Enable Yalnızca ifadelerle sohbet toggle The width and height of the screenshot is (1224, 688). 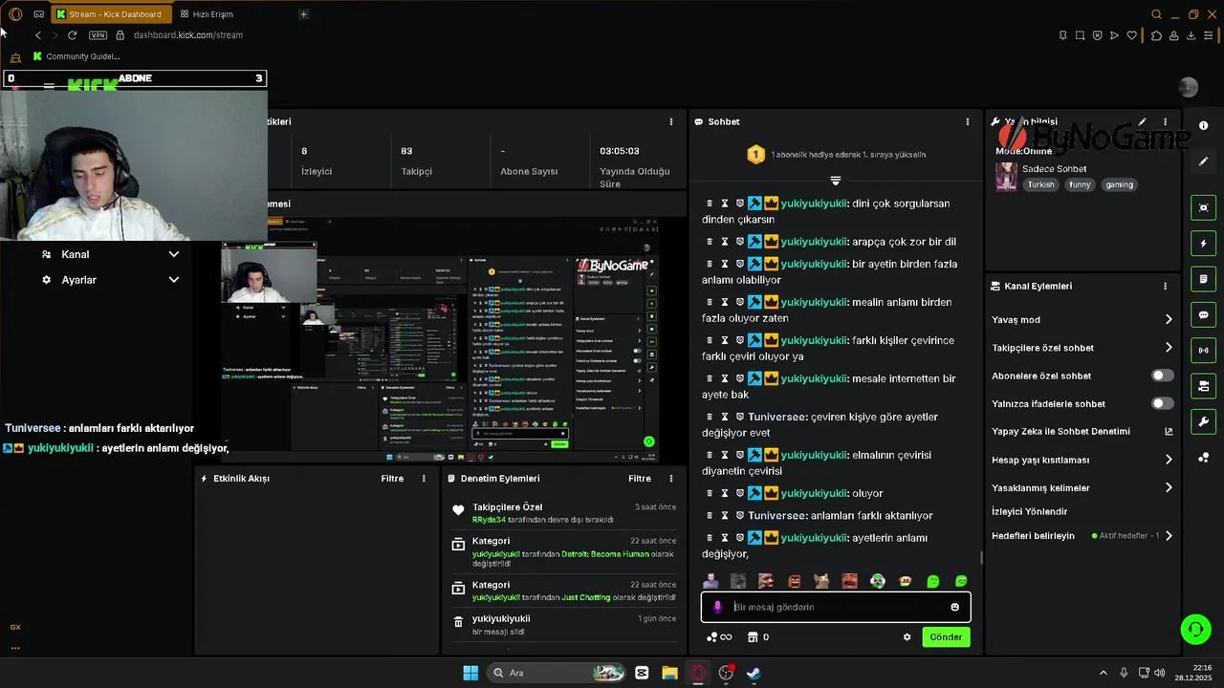1162,403
